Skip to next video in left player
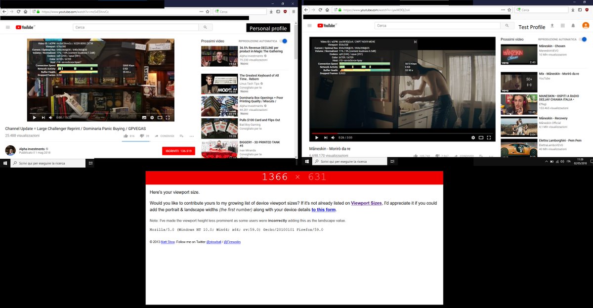Screen dimensions: 593x308 (43, 118)
